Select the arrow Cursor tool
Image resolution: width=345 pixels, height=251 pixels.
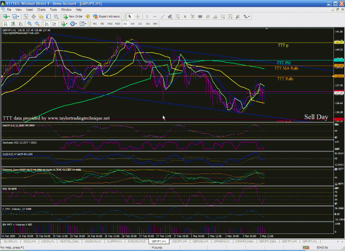[x=130, y=17]
